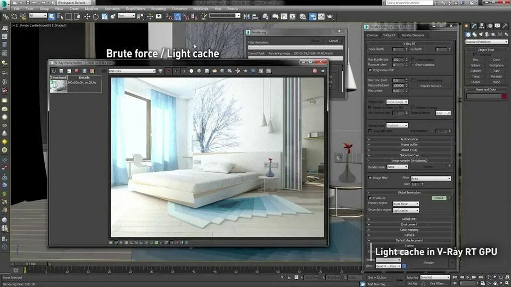Open RGB color channel dropdown in frame buffer
This screenshot has width=511, height=287.
coord(132,71)
